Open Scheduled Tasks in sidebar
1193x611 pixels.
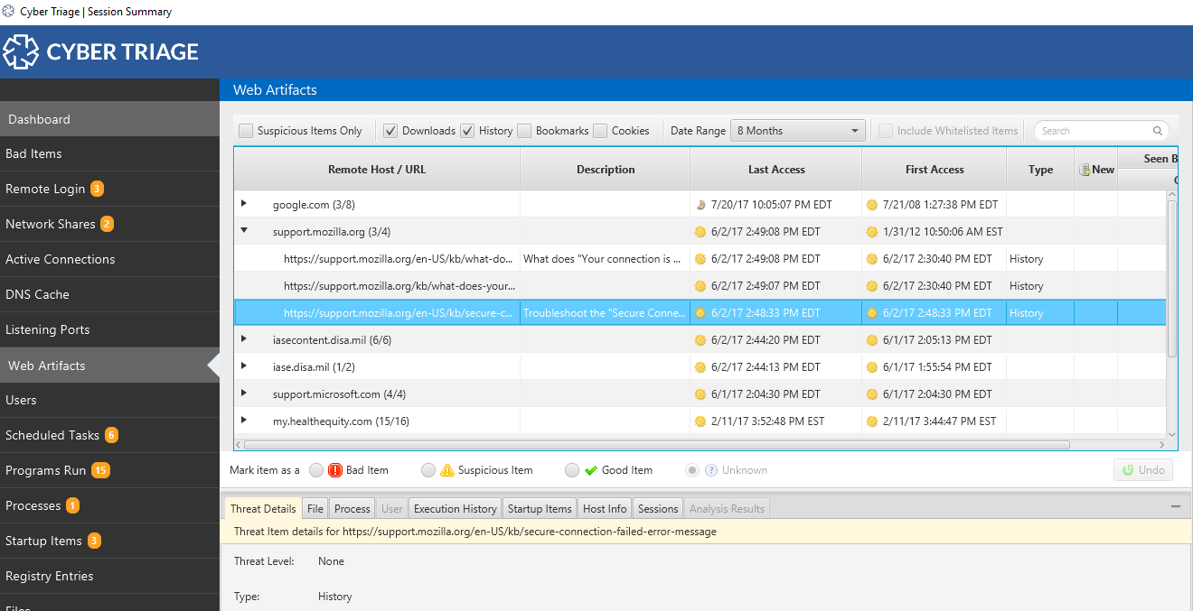52,435
